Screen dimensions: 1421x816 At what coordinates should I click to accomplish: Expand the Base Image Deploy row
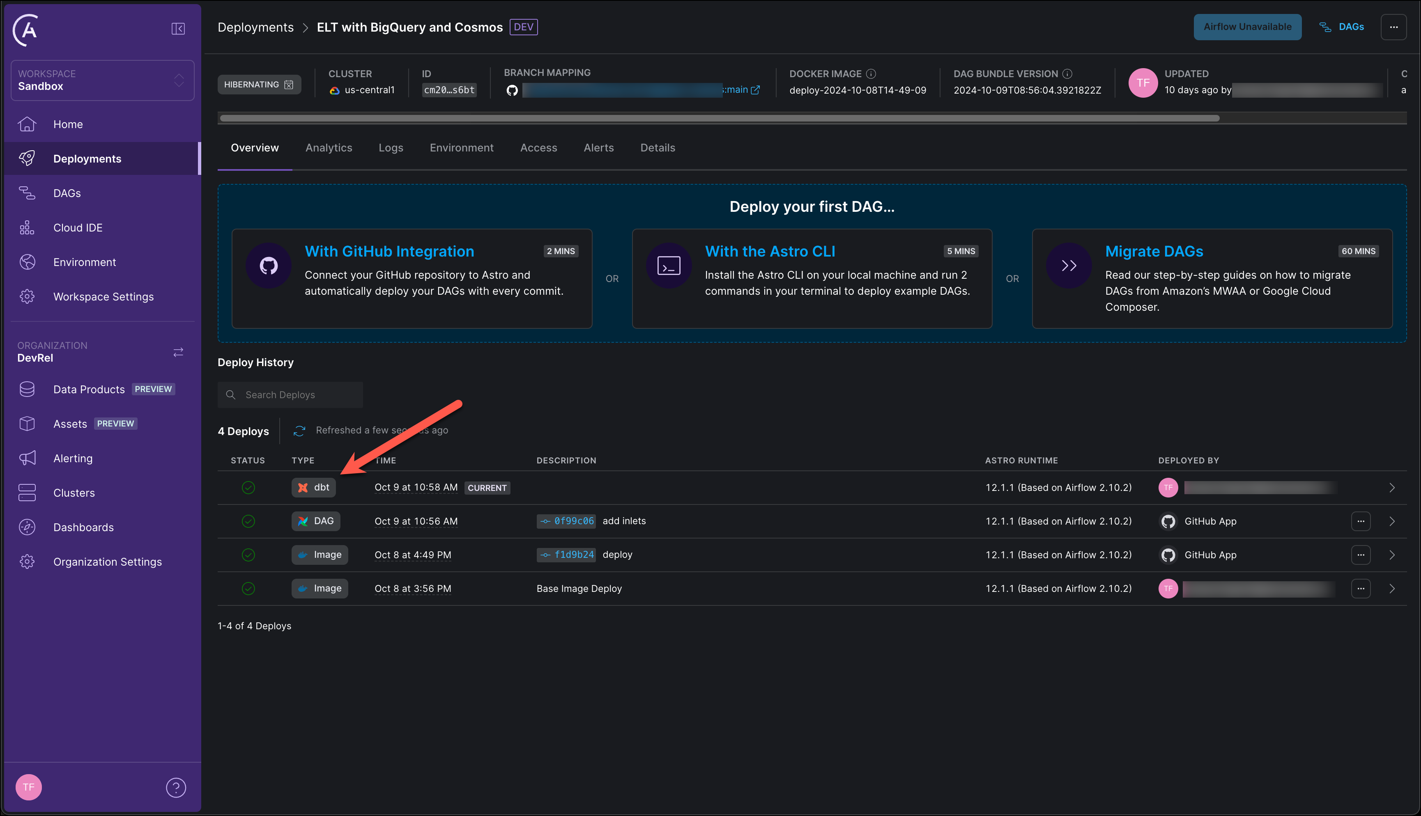point(1392,589)
